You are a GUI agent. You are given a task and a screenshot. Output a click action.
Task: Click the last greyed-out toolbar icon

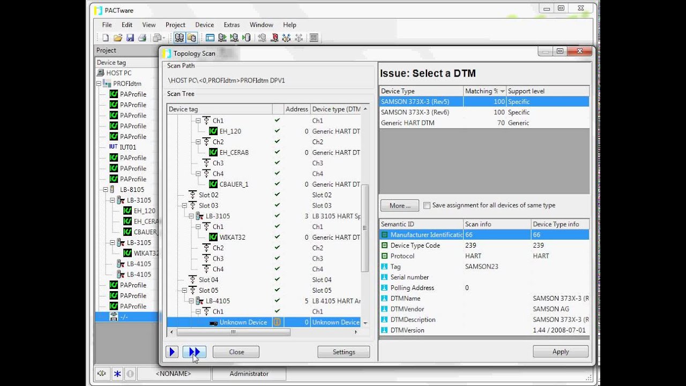(x=314, y=38)
